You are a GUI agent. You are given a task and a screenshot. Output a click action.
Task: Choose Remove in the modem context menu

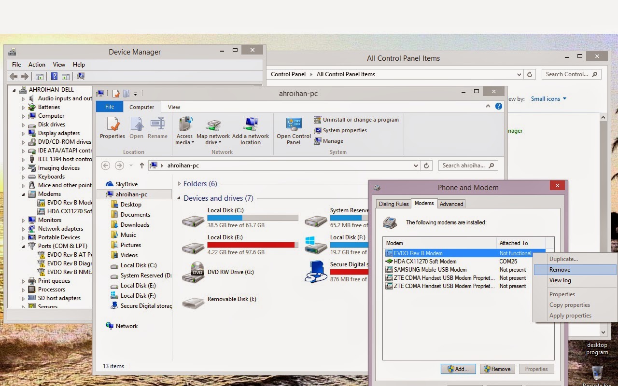575,270
